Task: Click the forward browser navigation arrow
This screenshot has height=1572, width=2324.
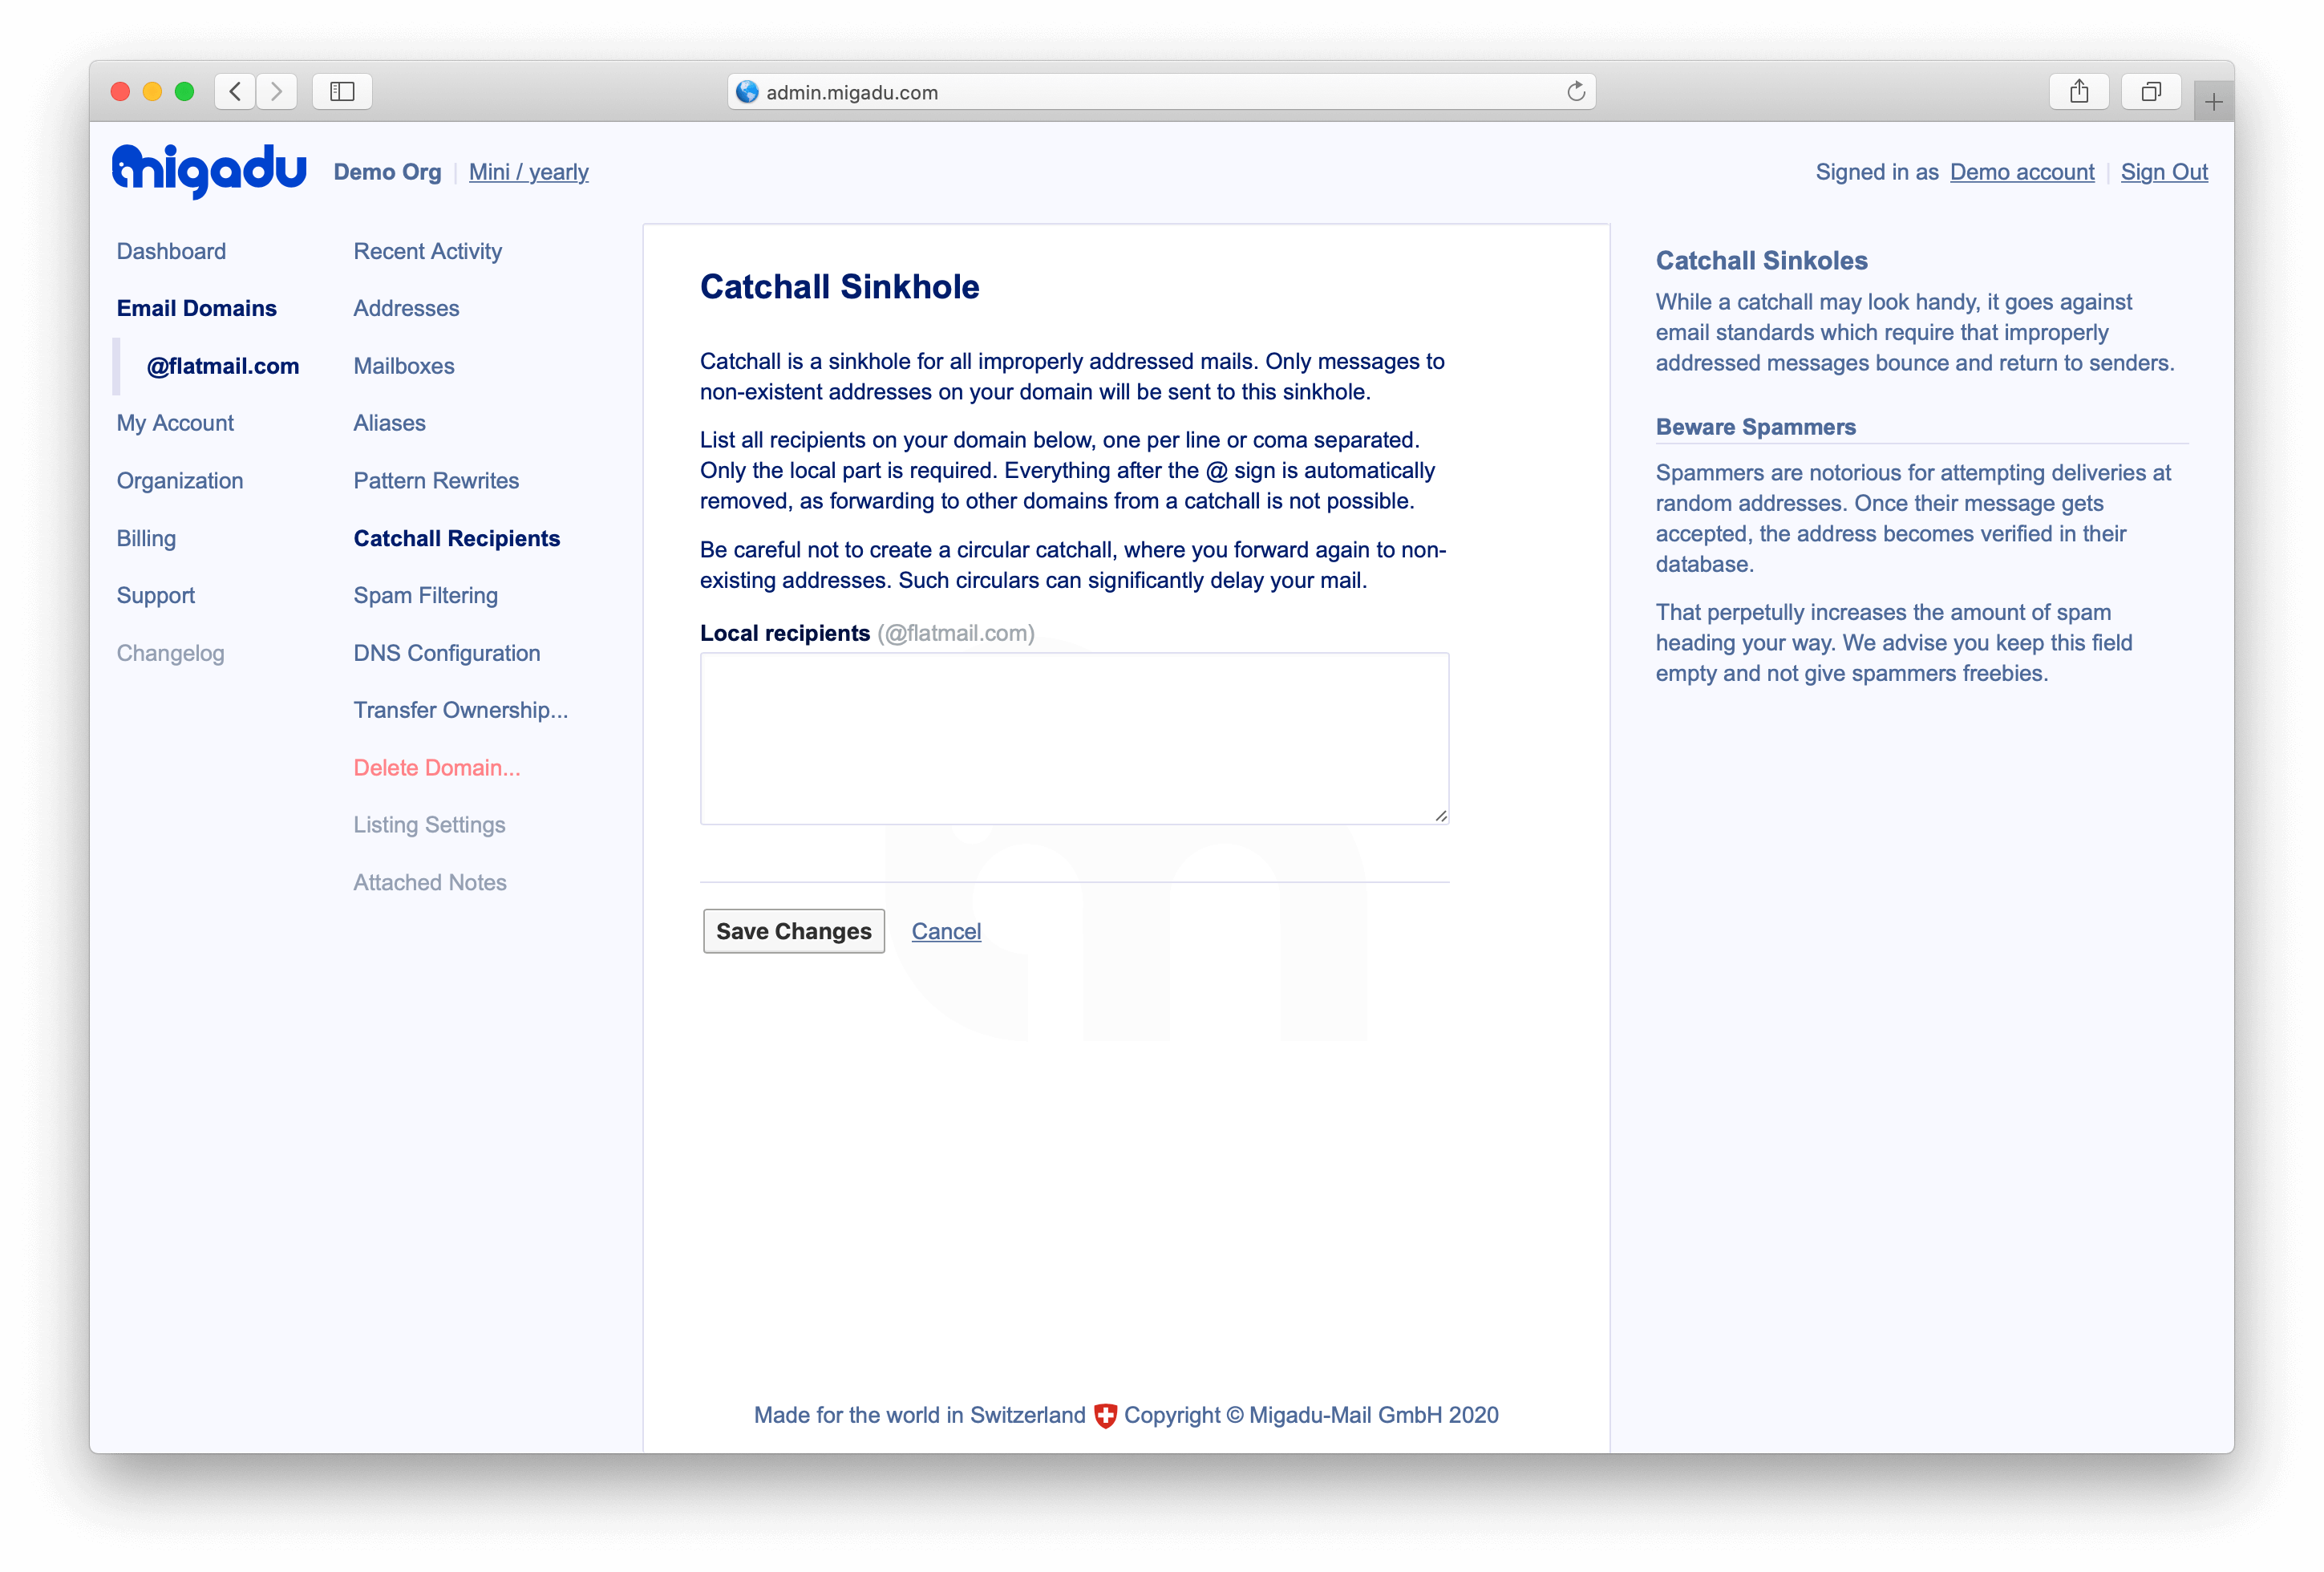Action: [x=279, y=90]
